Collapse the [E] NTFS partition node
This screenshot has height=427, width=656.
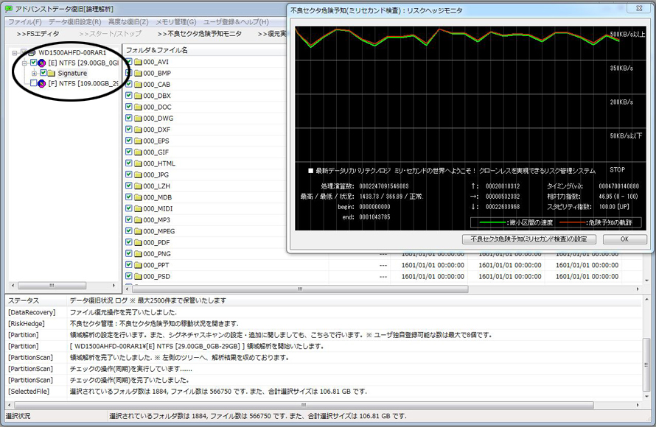(24, 63)
